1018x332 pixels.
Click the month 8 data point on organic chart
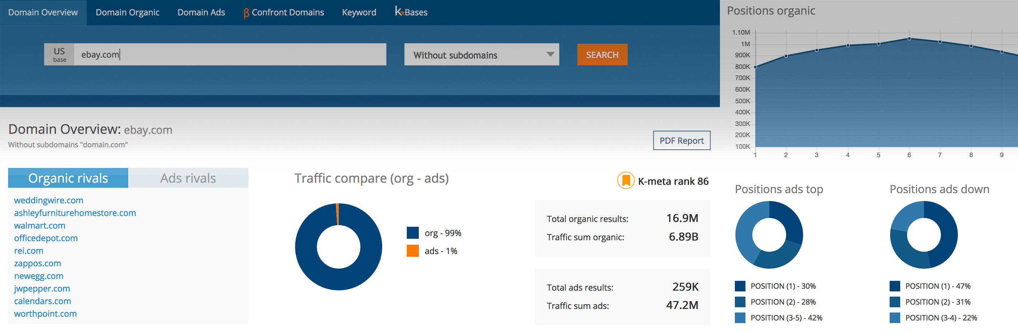[971, 46]
